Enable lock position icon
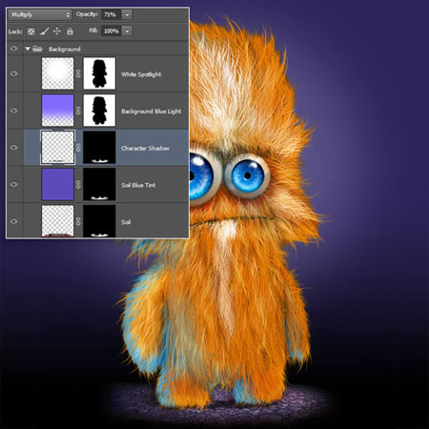The height and width of the screenshot is (429, 429). point(57,31)
